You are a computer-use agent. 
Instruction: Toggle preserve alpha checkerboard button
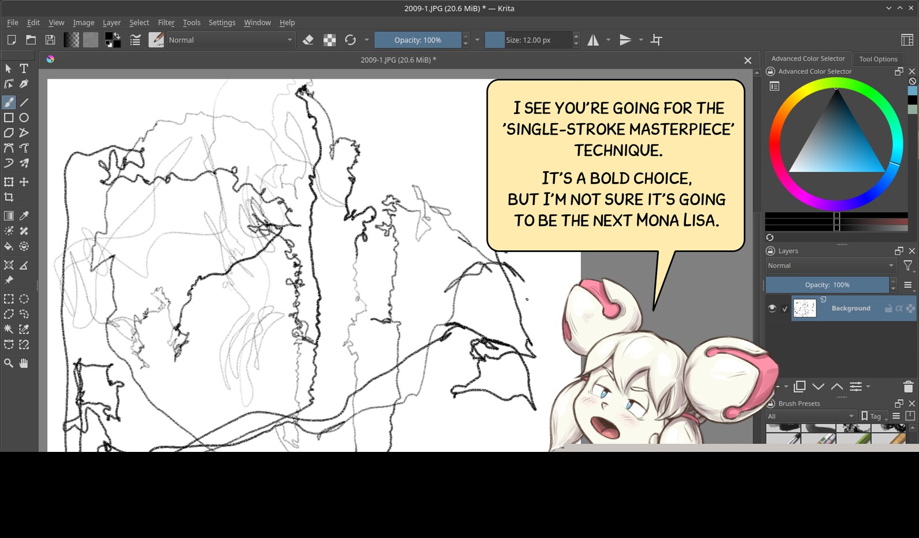coord(329,40)
